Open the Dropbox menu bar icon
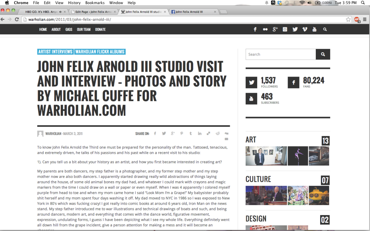The height and width of the screenshot is (231, 370). coord(280,3)
